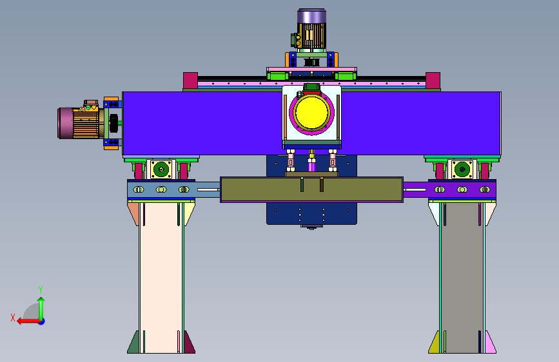Click the blue Z axis dot at the triad origin
The width and height of the screenshot is (559, 362).
coord(42,321)
